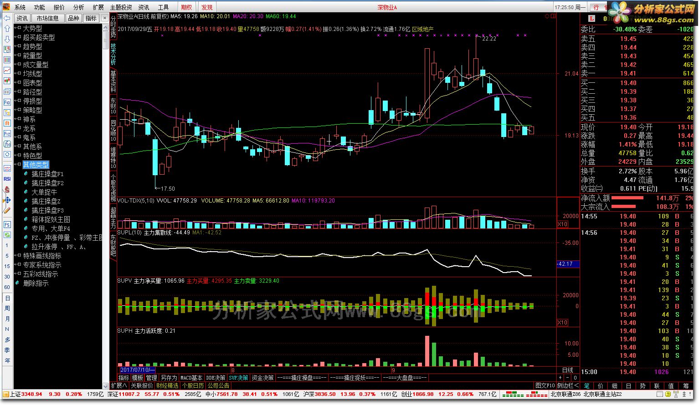Switch to 60-minute period

(7, 287)
